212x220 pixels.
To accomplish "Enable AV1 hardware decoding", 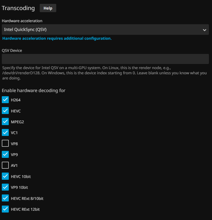I will click(x=5, y=165).
